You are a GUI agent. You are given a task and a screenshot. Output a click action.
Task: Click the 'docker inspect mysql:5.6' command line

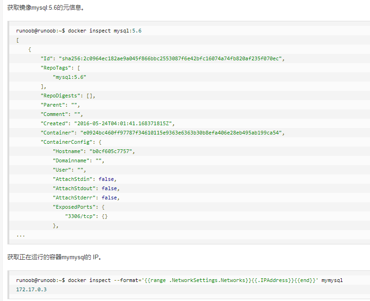pyautogui.click(x=79, y=31)
